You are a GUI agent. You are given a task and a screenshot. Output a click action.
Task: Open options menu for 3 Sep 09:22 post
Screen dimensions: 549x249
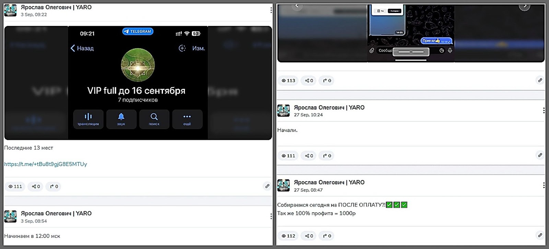click(271, 10)
